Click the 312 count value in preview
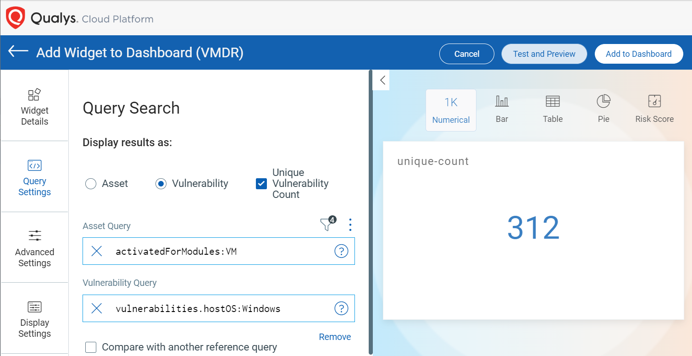 pyautogui.click(x=533, y=228)
